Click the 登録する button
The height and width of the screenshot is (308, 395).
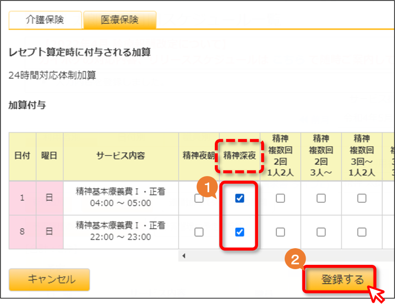coord(339,280)
